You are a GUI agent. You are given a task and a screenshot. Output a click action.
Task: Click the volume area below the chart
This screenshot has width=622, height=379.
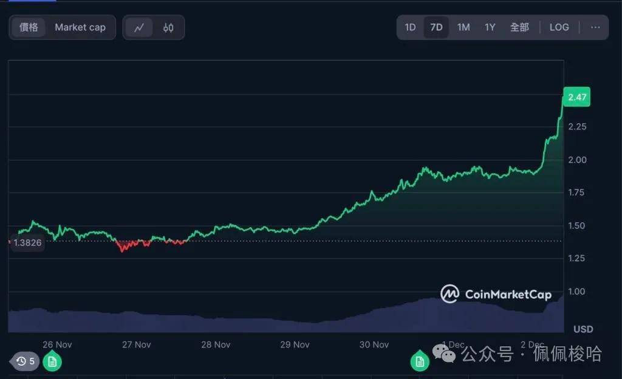pyautogui.click(x=243, y=322)
